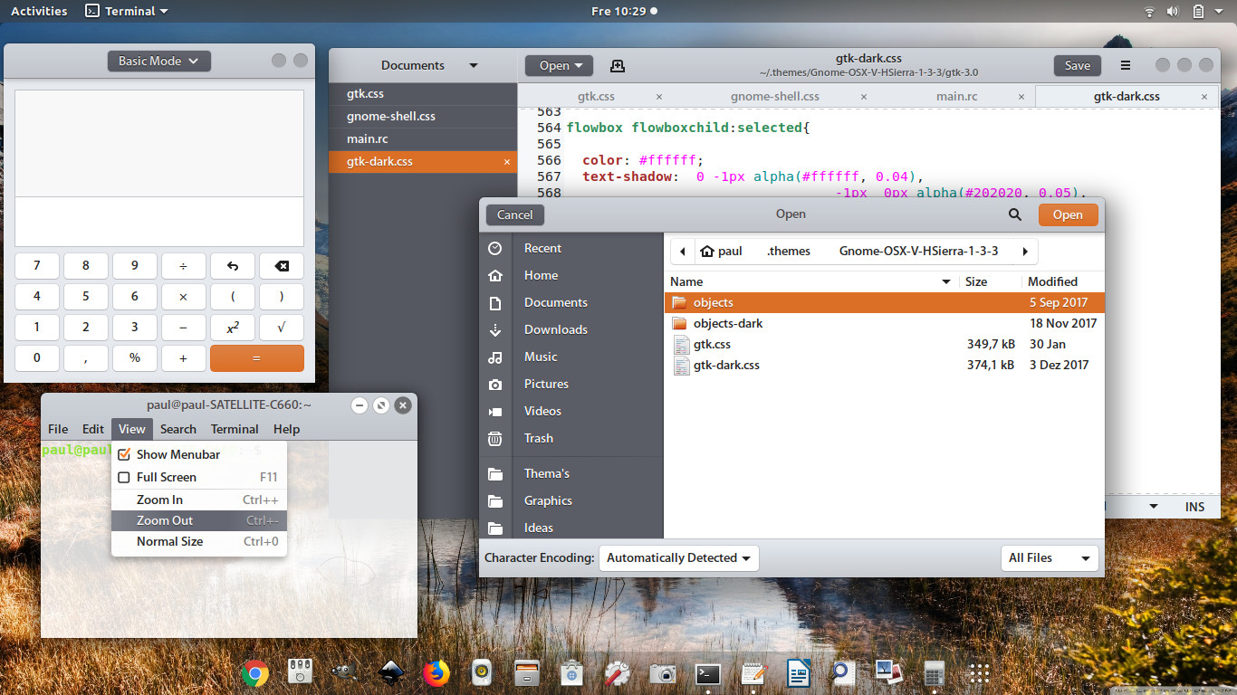Click the calculator backspace key

(x=282, y=266)
